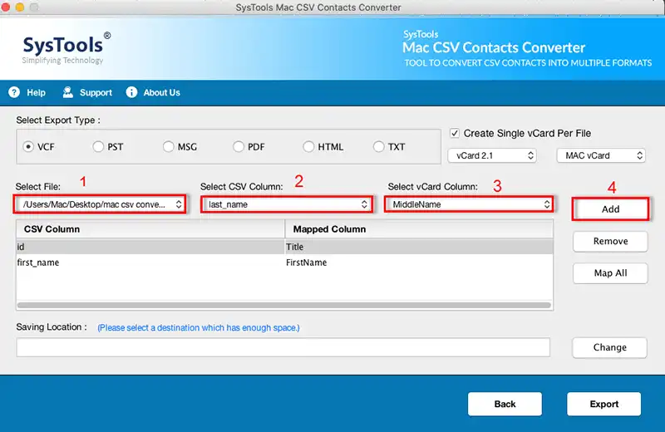
Task: Select the VCF export type
Action: (x=28, y=147)
